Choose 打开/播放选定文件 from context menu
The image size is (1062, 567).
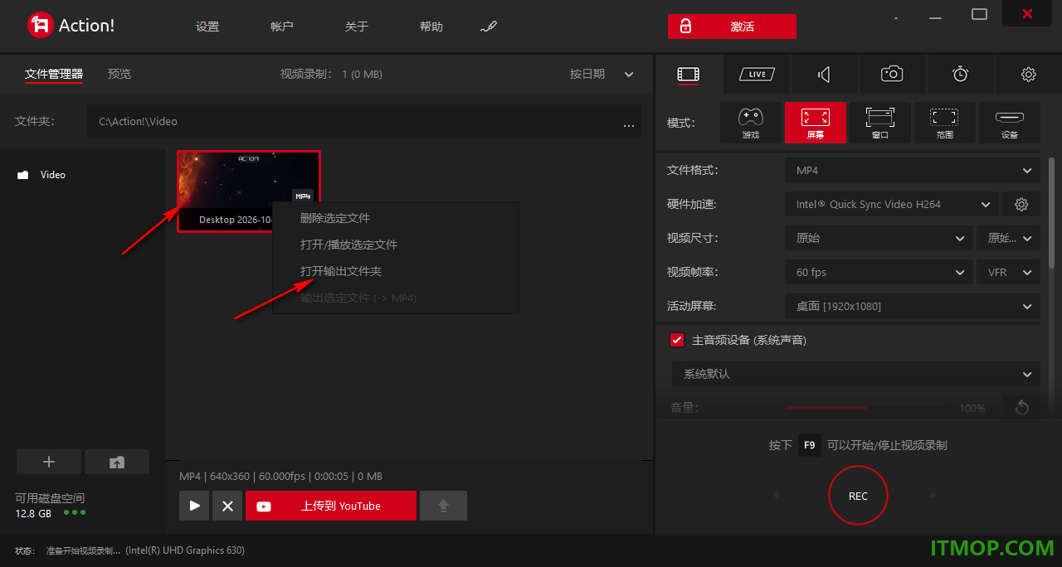(396, 245)
